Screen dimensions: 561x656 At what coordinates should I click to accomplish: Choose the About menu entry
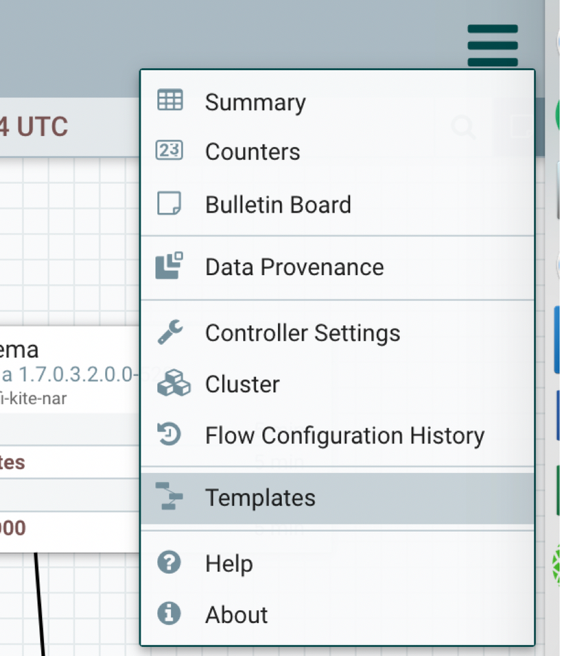point(236,615)
